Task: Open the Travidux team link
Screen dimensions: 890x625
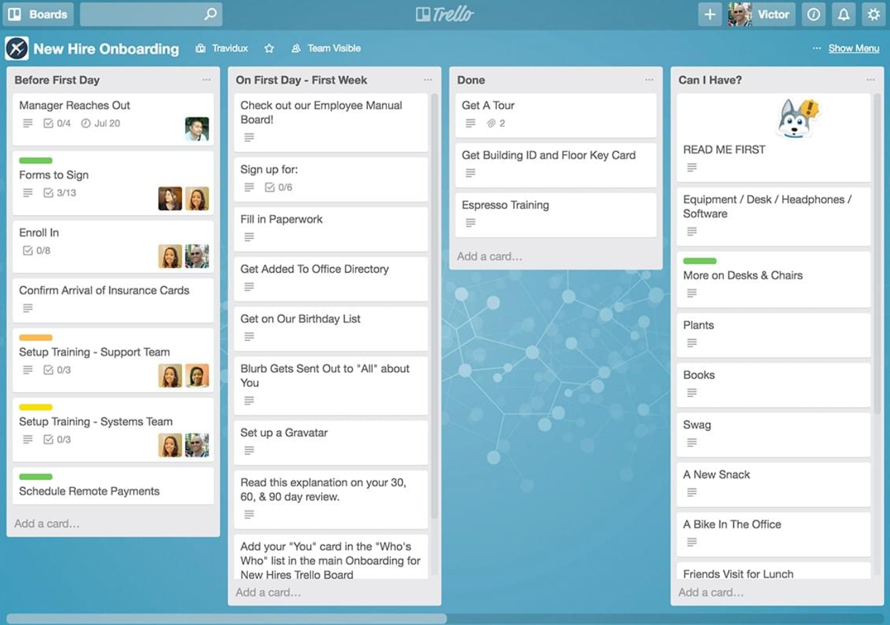Action: (222, 49)
